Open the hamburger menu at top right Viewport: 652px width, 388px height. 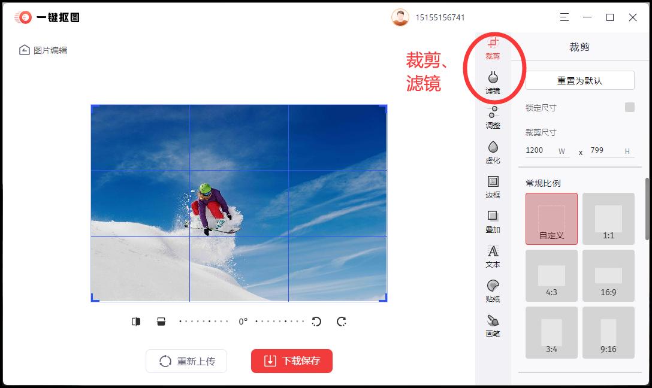[x=564, y=17]
